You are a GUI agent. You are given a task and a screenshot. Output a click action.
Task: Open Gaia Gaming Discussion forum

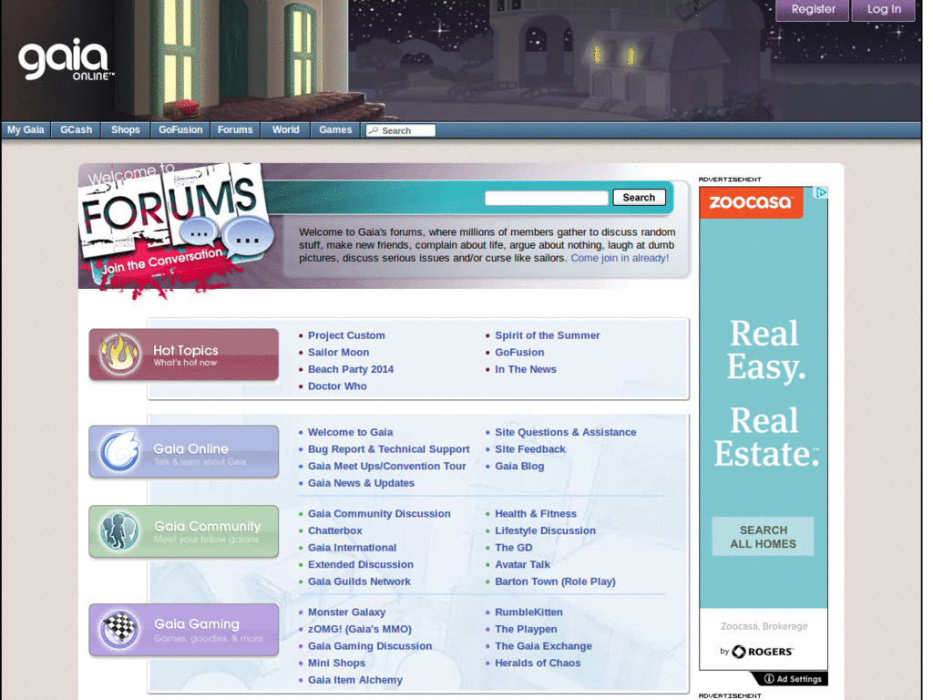370,646
